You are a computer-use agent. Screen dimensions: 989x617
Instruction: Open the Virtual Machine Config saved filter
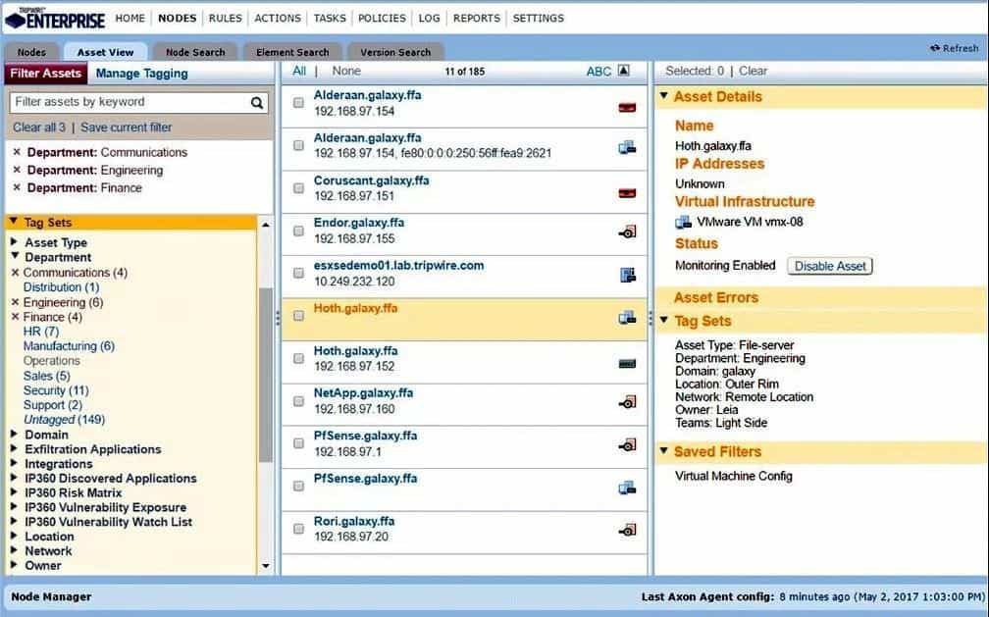734,477
